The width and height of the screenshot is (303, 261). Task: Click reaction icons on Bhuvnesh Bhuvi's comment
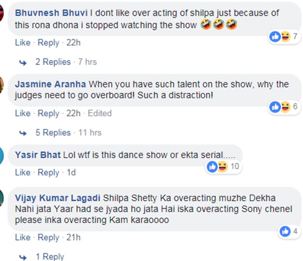click(x=280, y=37)
